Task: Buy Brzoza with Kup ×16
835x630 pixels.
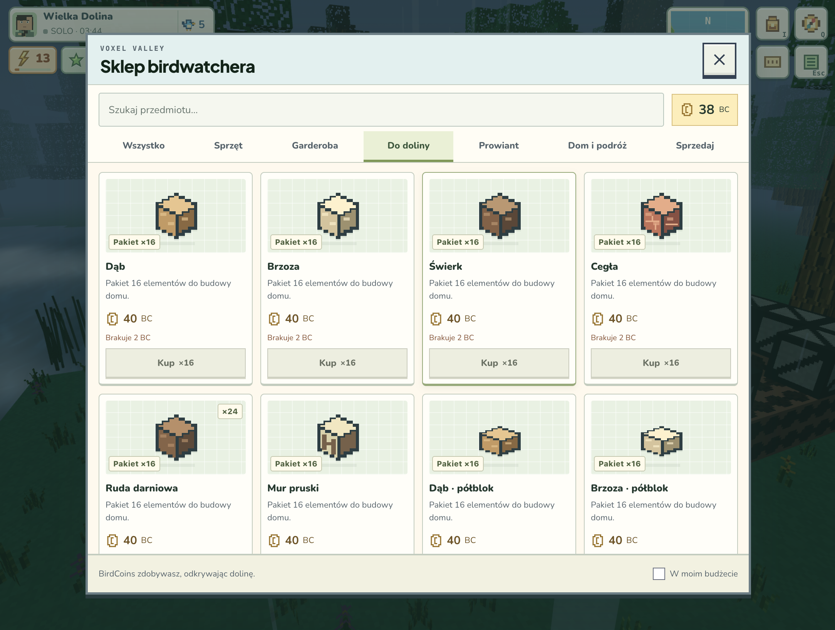Action: pyautogui.click(x=337, y=363)
